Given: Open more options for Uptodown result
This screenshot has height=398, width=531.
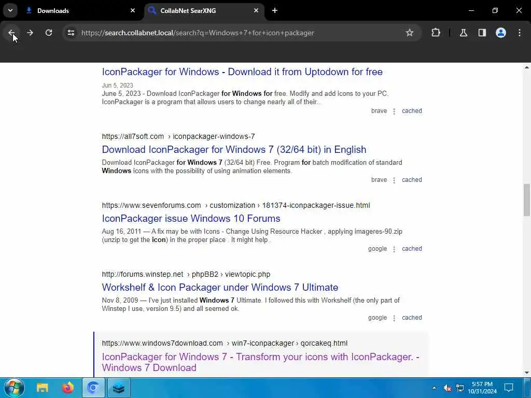Looking at the screenshot, I should [x=394, y=111].
